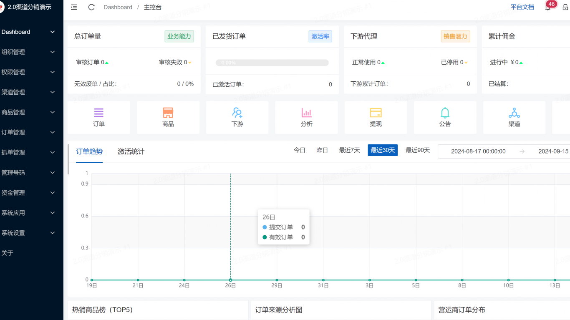Expand the Dashboard sidebar menu
Viewport: 570px width, 320px height.
pos(32,32)
